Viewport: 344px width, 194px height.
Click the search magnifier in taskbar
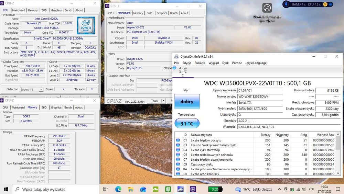(17, 189)
